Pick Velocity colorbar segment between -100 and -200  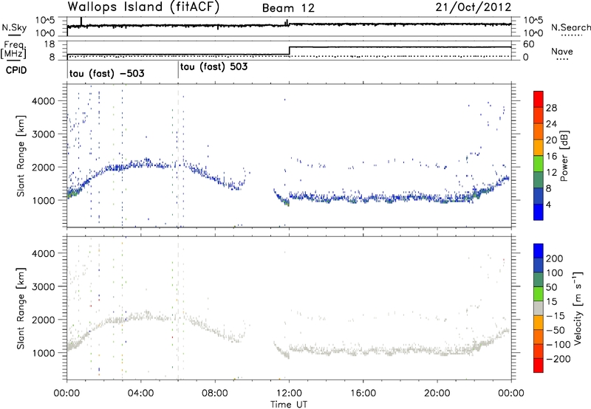539,351
